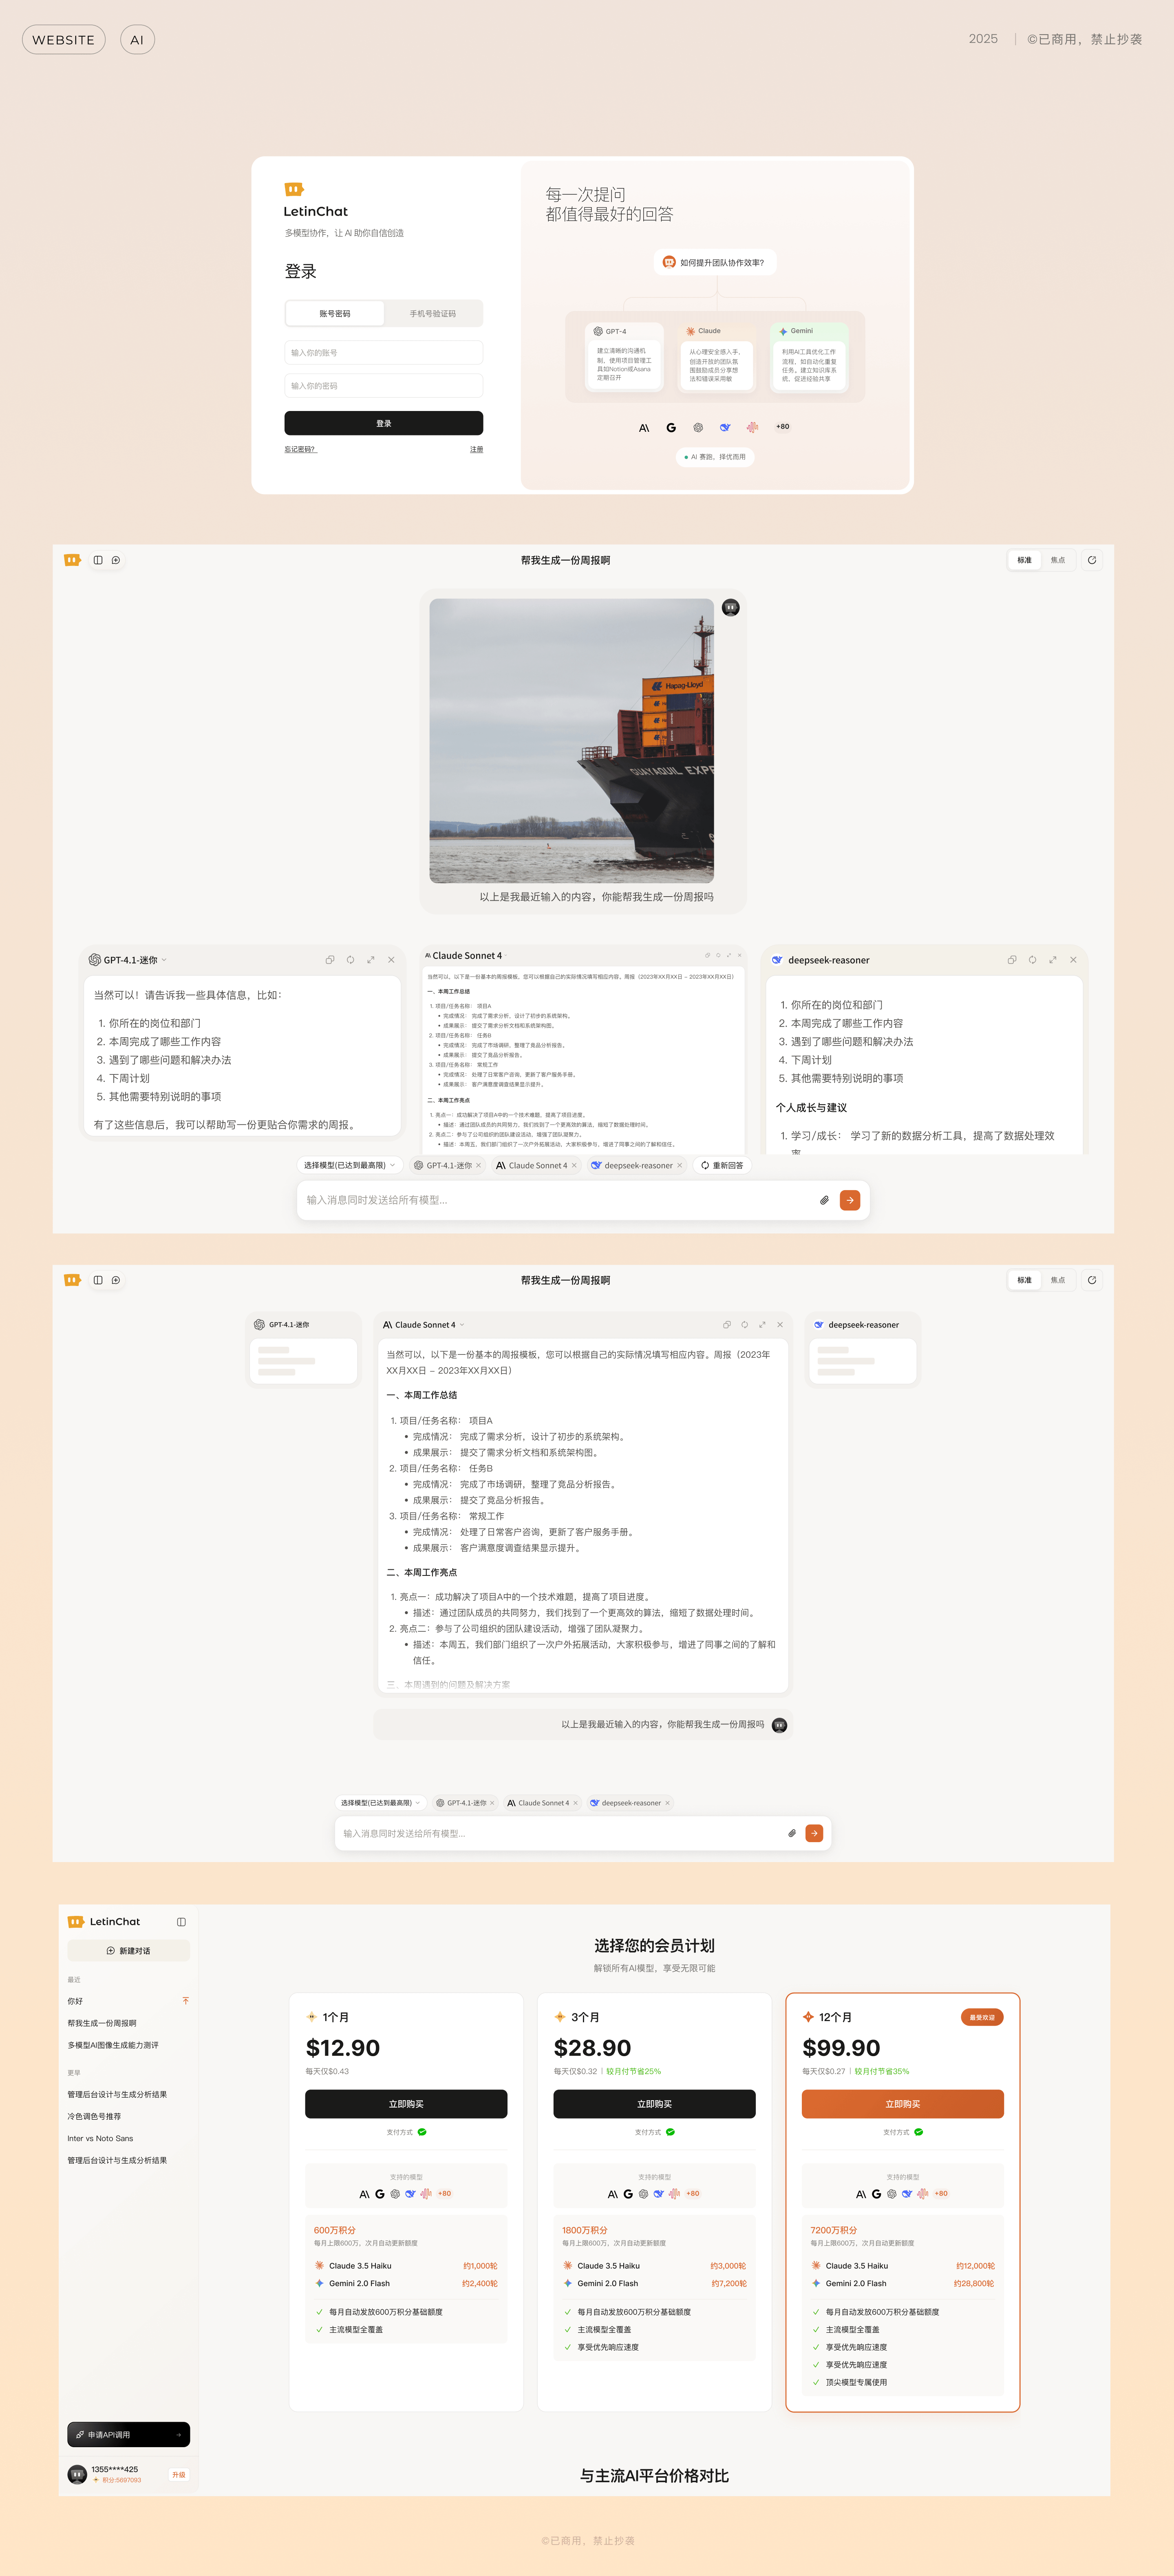This screenshot has height=2576, width=1174.
Task: Click 新建对话 button in pricing sidebar
Action: (x=129, y=1950)
